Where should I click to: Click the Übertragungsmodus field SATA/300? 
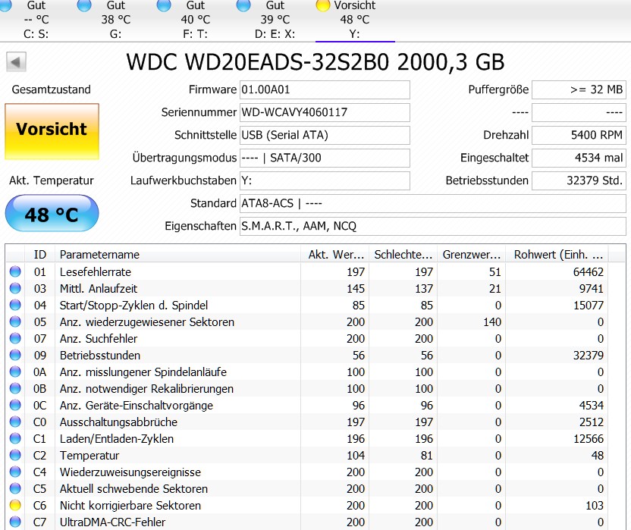click(325, 158)
